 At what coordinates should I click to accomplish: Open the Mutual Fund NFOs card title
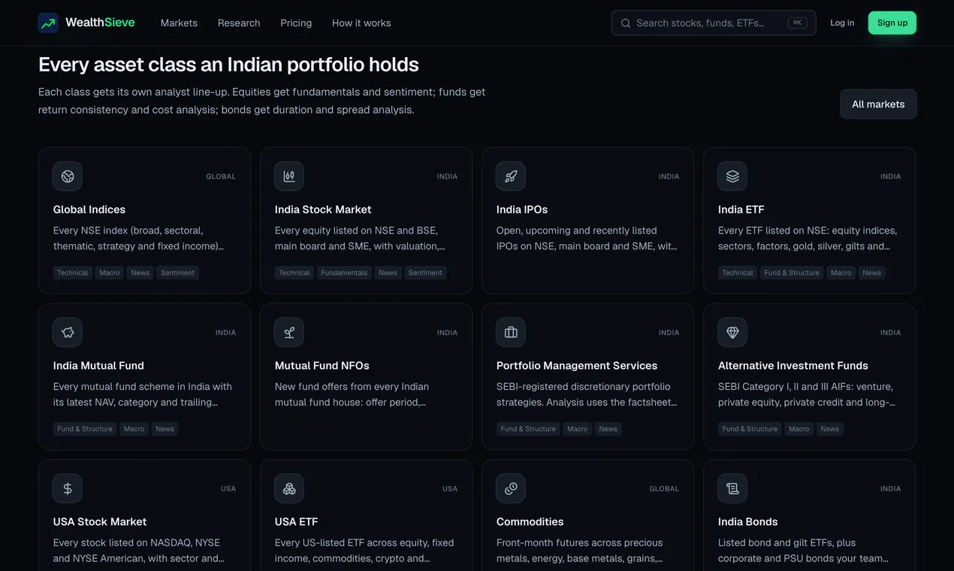[322, 366]
